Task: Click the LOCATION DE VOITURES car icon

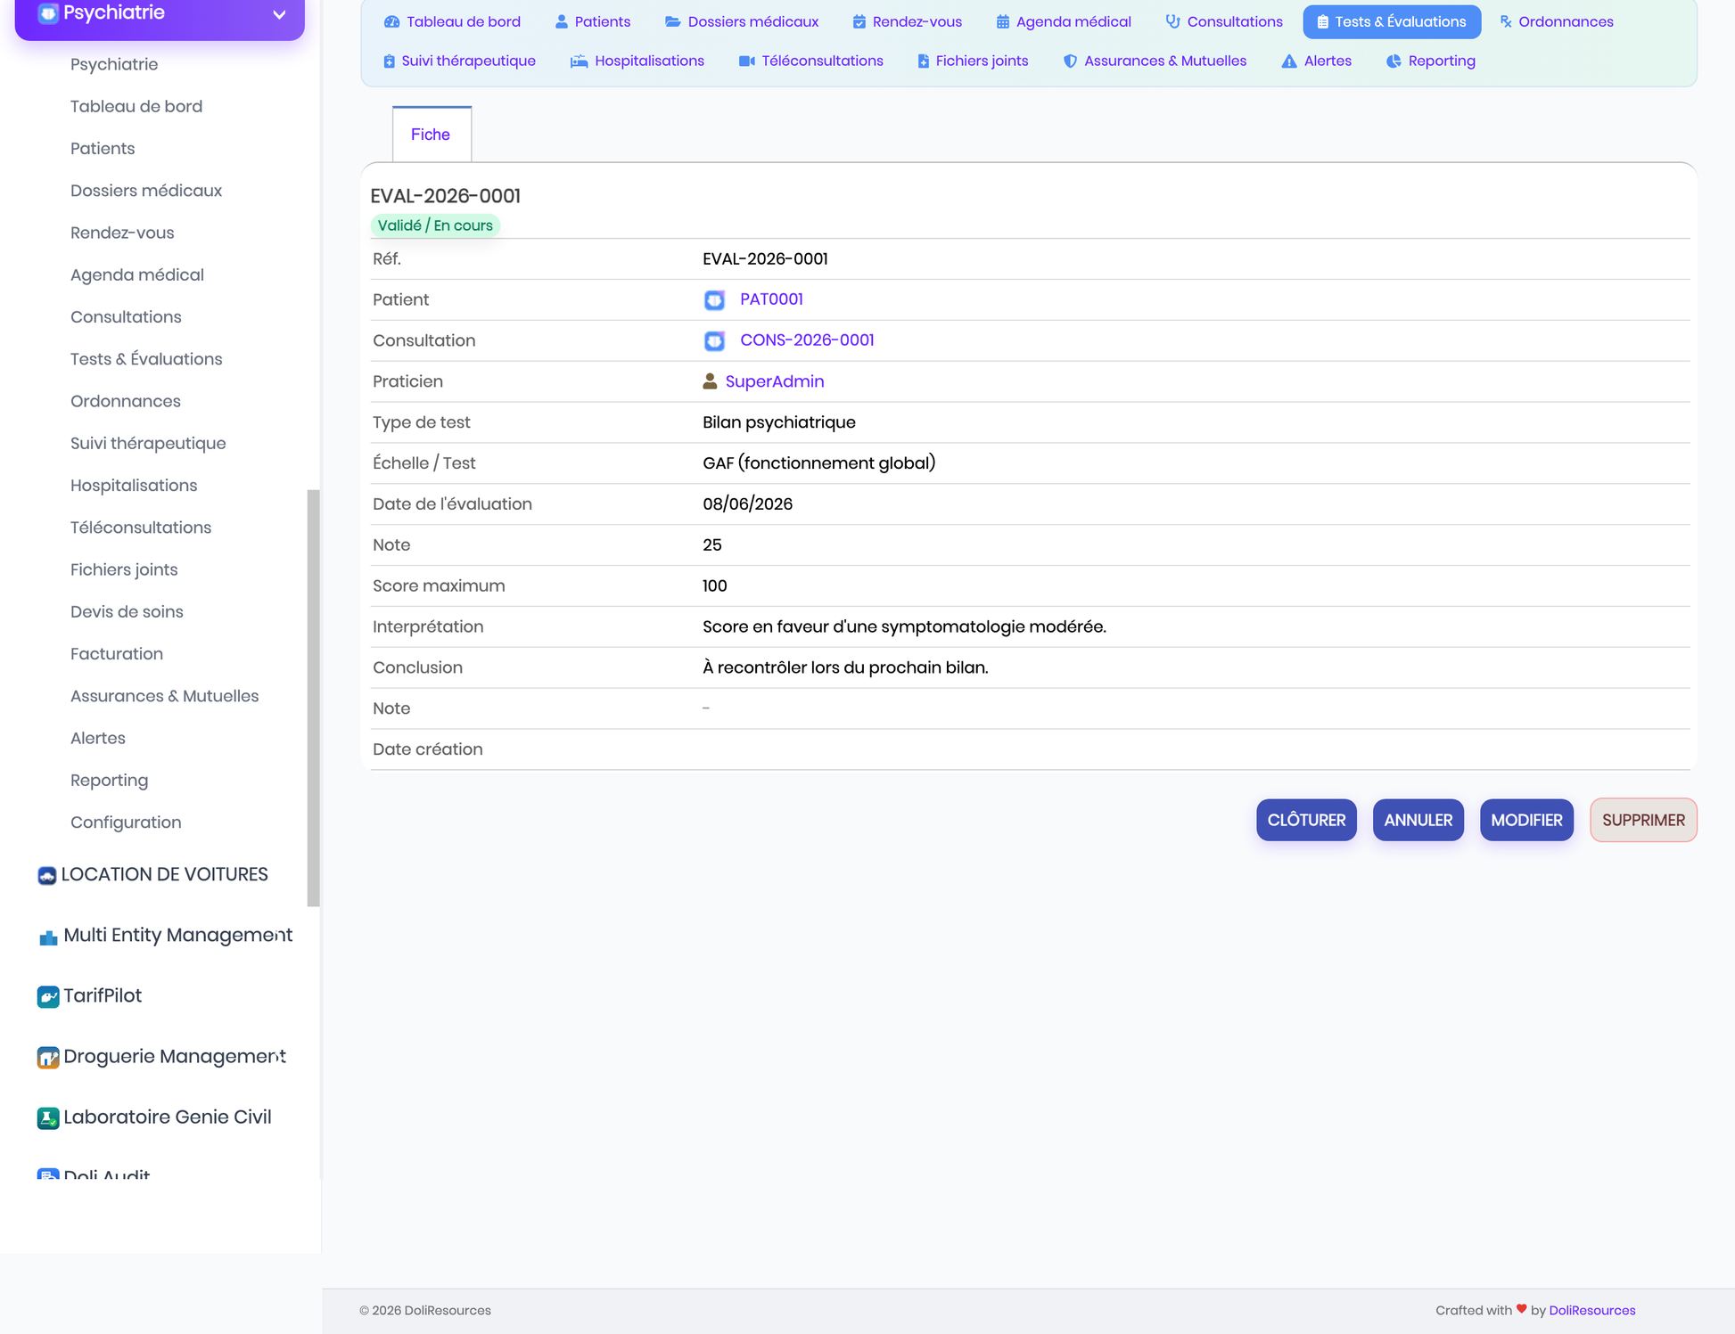Action: (x=47, y=875)
